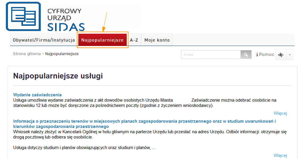303x159 pixels.
Task: Click the Najpopularniejsze usługi page heading
Action: [58, 76]
